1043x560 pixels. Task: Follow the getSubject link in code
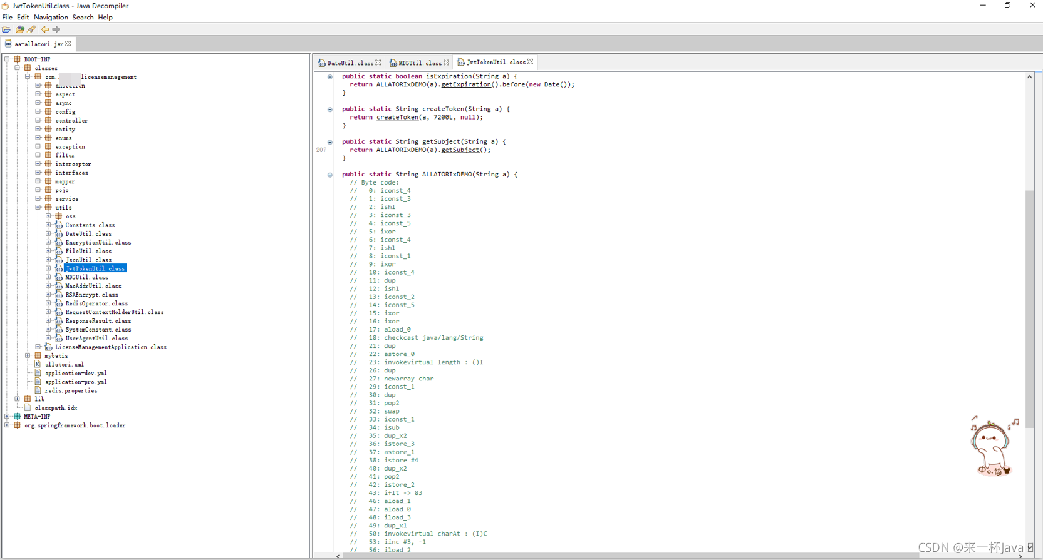(x=460, y=150)
